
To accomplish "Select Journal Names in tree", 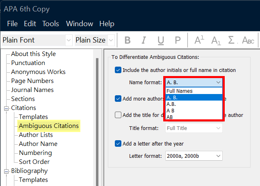I will click(x=32, y=90).
